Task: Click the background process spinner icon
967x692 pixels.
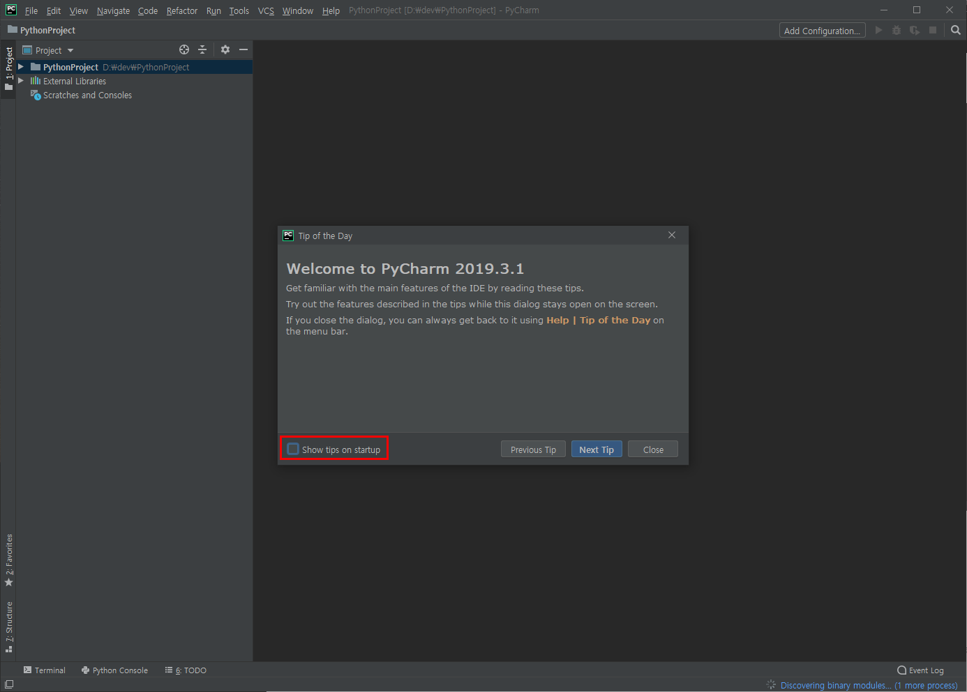Action: [x=771, y=685]
